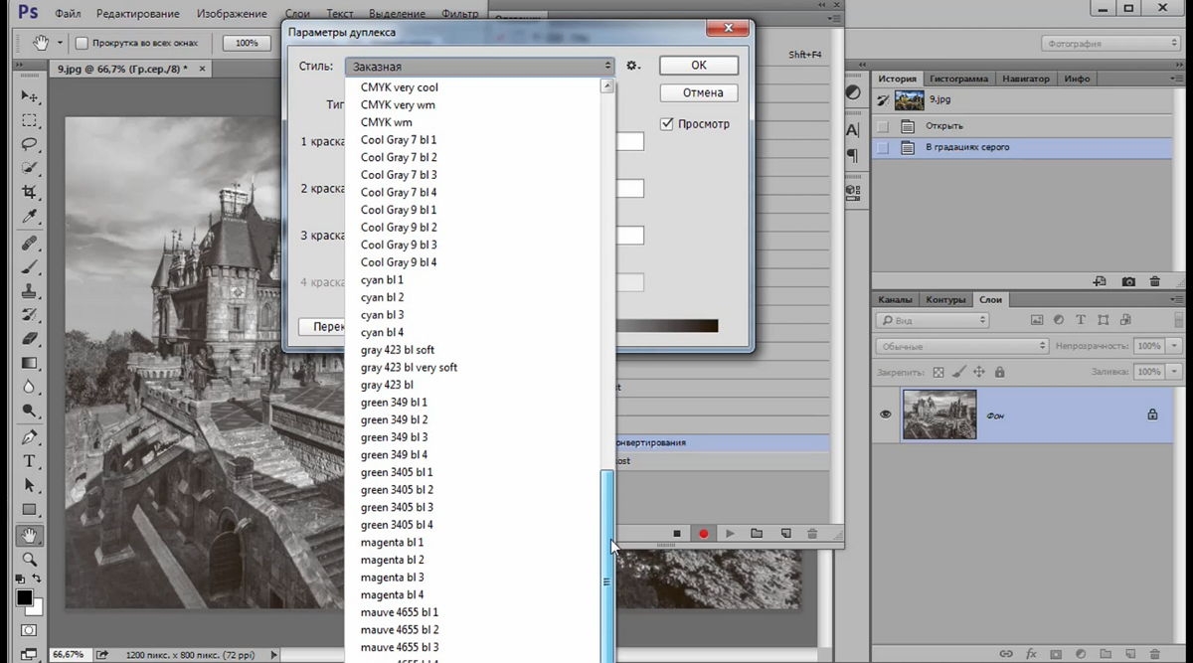Viewport: 1193px width, 663px height.
Task: Switch to the Контуры tab
Action: click(945, 299)
